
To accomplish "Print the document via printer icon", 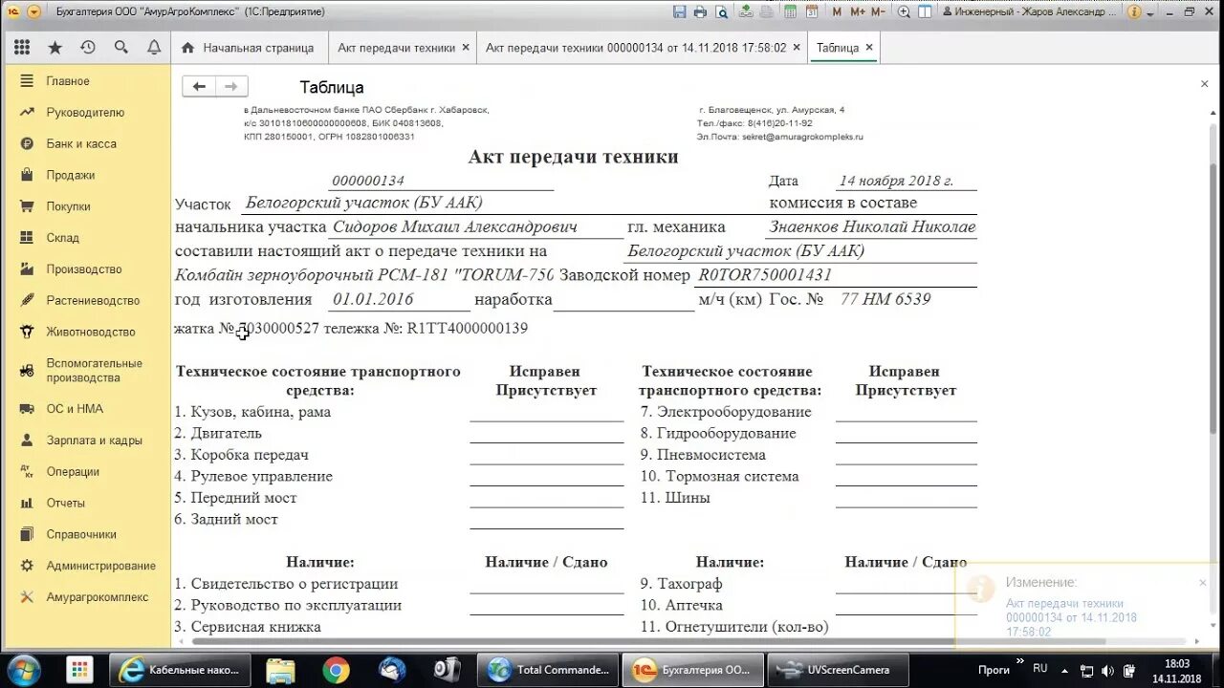I will pyautogui.click(x=700, y=11).
